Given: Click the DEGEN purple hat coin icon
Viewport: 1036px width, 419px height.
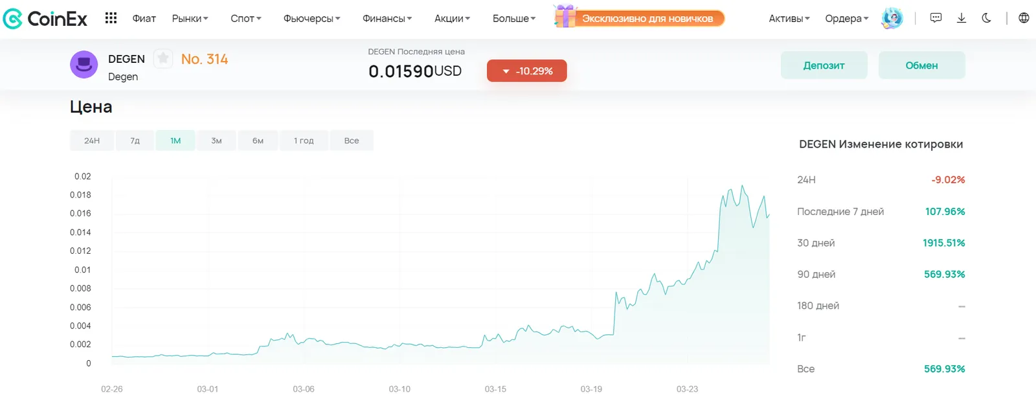Looking at the screenshot, I should (84, 65).
